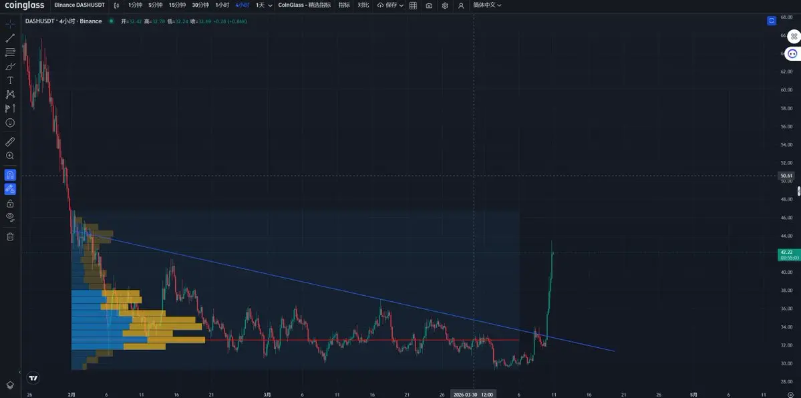
Task: Select the 4小时 timeframe
Action: pyautogui.click(x=243, y=5)
